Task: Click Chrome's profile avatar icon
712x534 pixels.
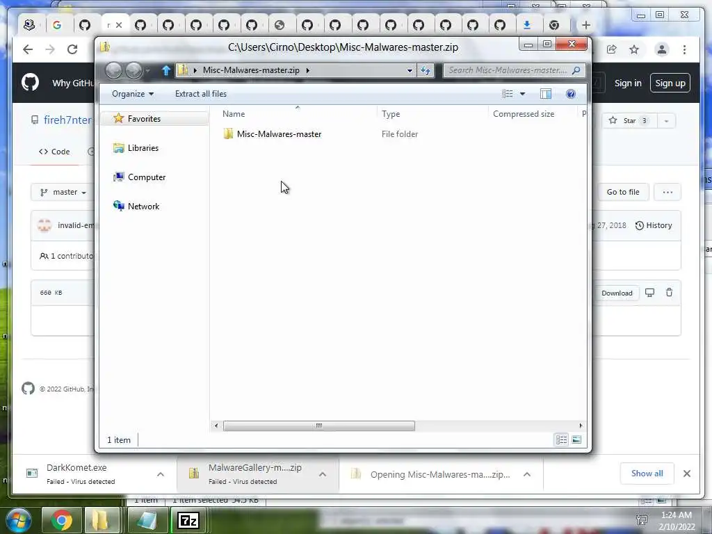Action: click(662, 49)
